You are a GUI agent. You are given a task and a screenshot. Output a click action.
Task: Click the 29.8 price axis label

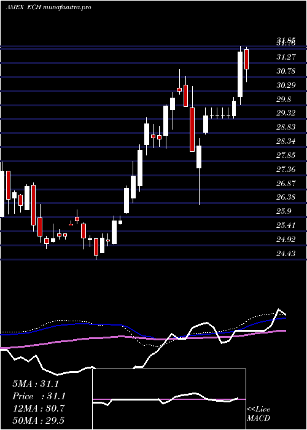[284, 100]
